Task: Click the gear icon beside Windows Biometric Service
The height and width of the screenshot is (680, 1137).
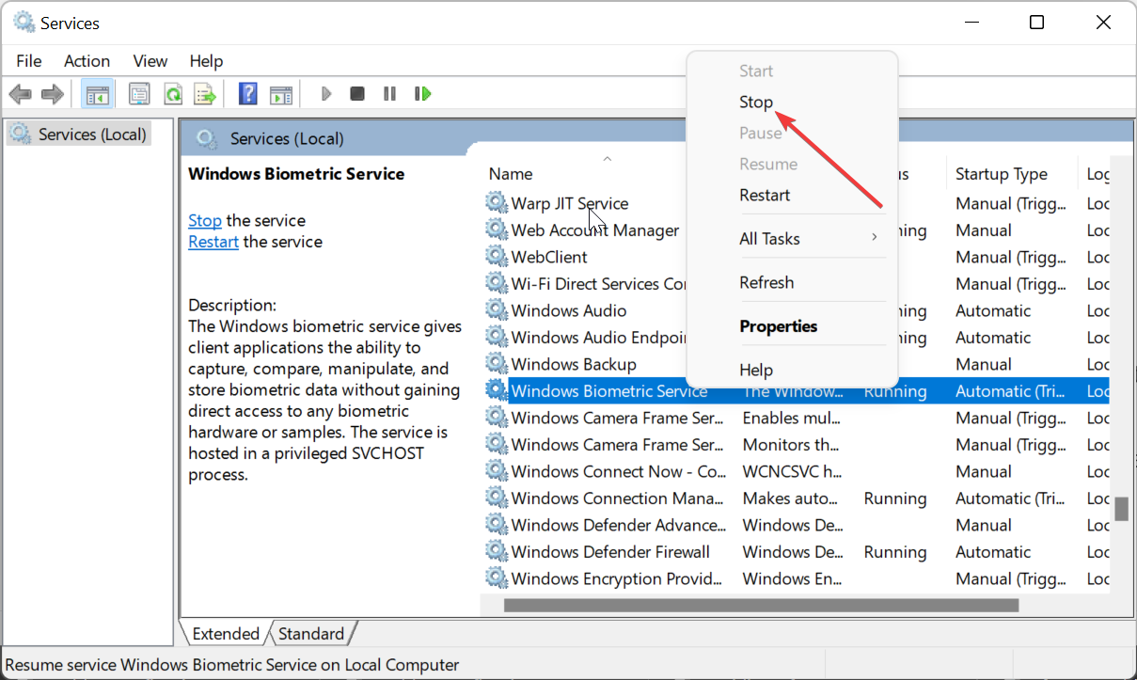Action: (x=496, y=390)
